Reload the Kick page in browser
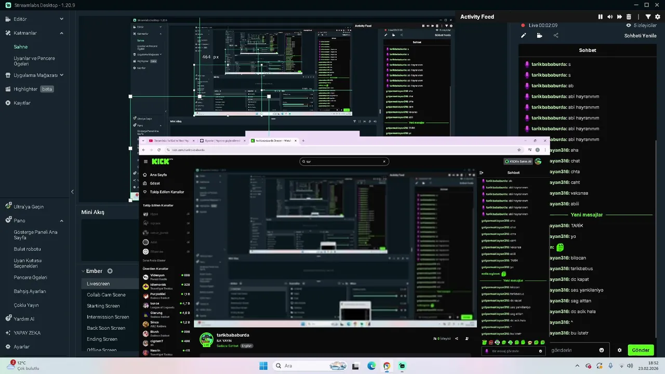Viewport: 665px width, 374px height. (159, 150)
